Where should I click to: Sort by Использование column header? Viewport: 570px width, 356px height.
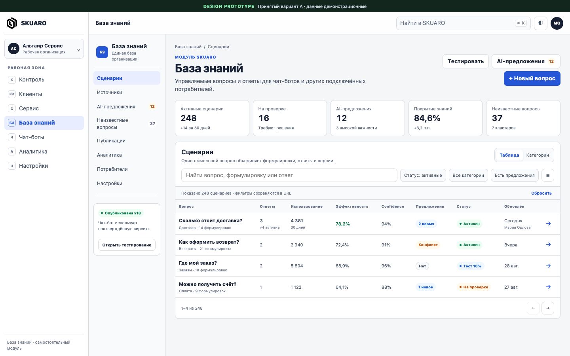[306, 206]
